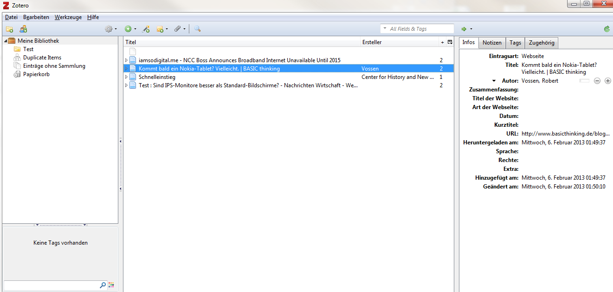
Task: Click the green Sync refresh icon
Action: pyautogui.click(x=607, y=29)
